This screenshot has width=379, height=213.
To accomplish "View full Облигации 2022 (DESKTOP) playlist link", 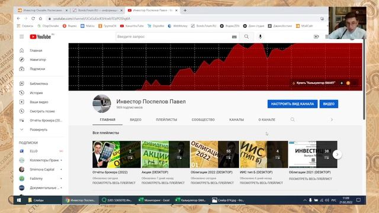I will pyautogui.click(x=212, y=183).
